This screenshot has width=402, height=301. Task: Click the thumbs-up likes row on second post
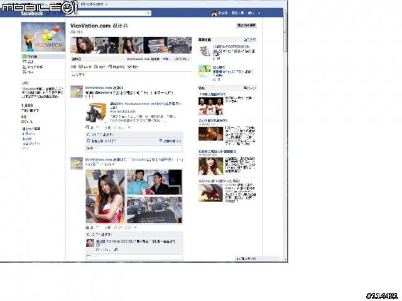[x=134, y=235]
